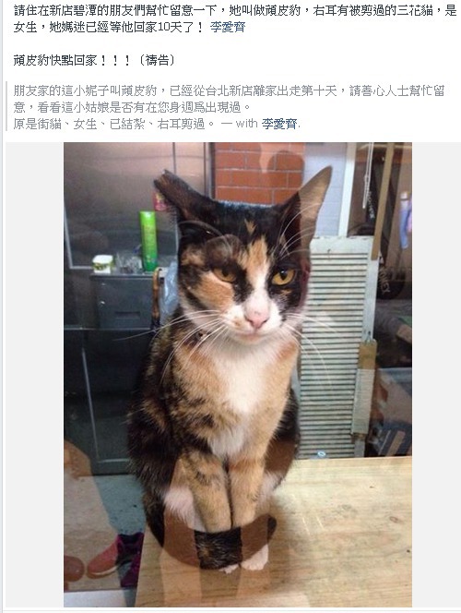
Task: Open the calico cat photo in viewer
Action: point(238,375)
